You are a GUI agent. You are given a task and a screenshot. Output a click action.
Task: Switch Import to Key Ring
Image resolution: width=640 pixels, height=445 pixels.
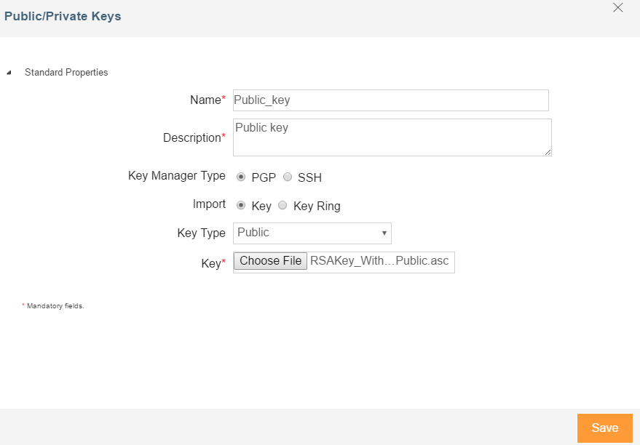point(283,205)
